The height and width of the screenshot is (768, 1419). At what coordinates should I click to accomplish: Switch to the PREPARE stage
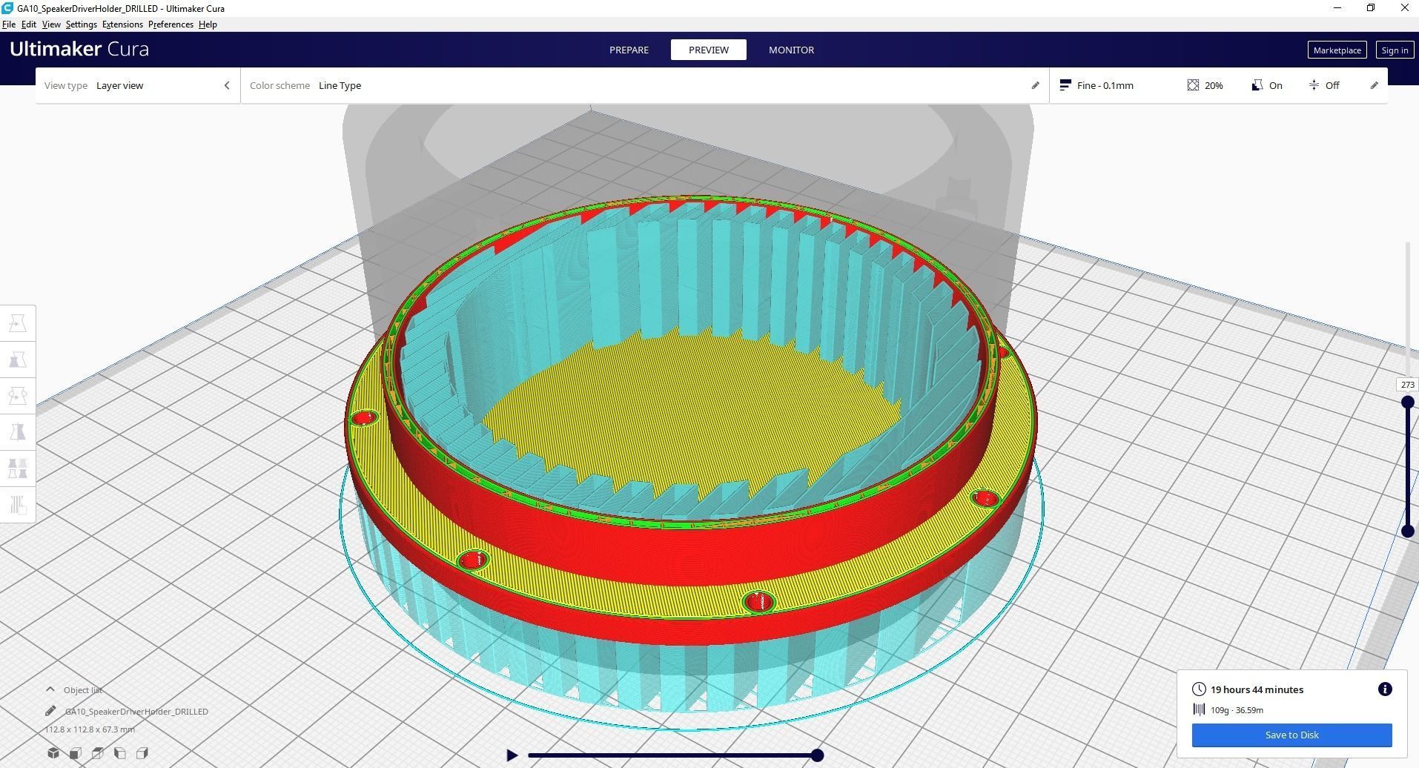[629, 50]
